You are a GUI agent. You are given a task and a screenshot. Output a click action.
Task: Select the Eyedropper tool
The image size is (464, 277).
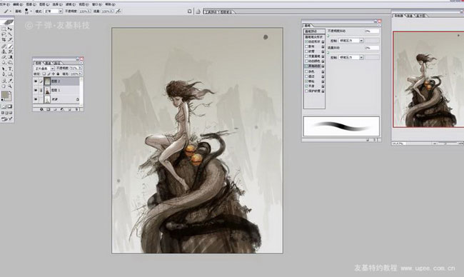pos(11,80)
